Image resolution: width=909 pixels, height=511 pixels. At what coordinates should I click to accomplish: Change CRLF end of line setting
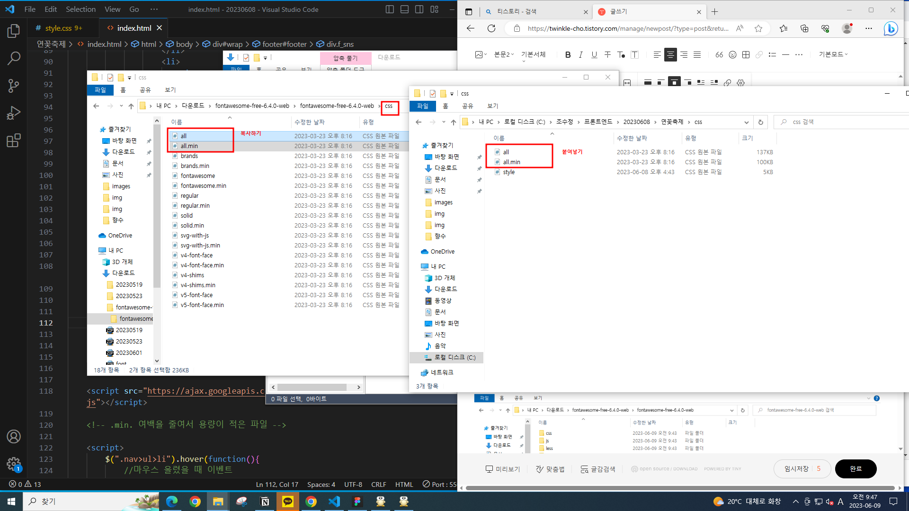coord(379,484)
